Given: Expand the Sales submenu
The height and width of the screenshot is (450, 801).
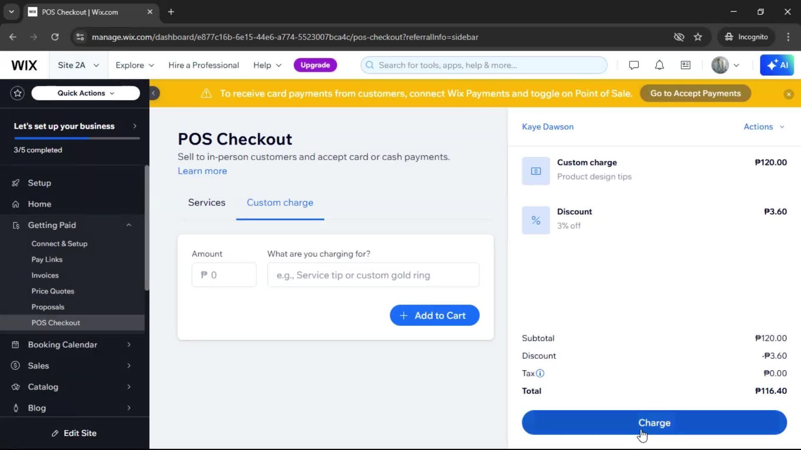Looking at the screenshot, I should pyautogui.click(x=129, y=366).
